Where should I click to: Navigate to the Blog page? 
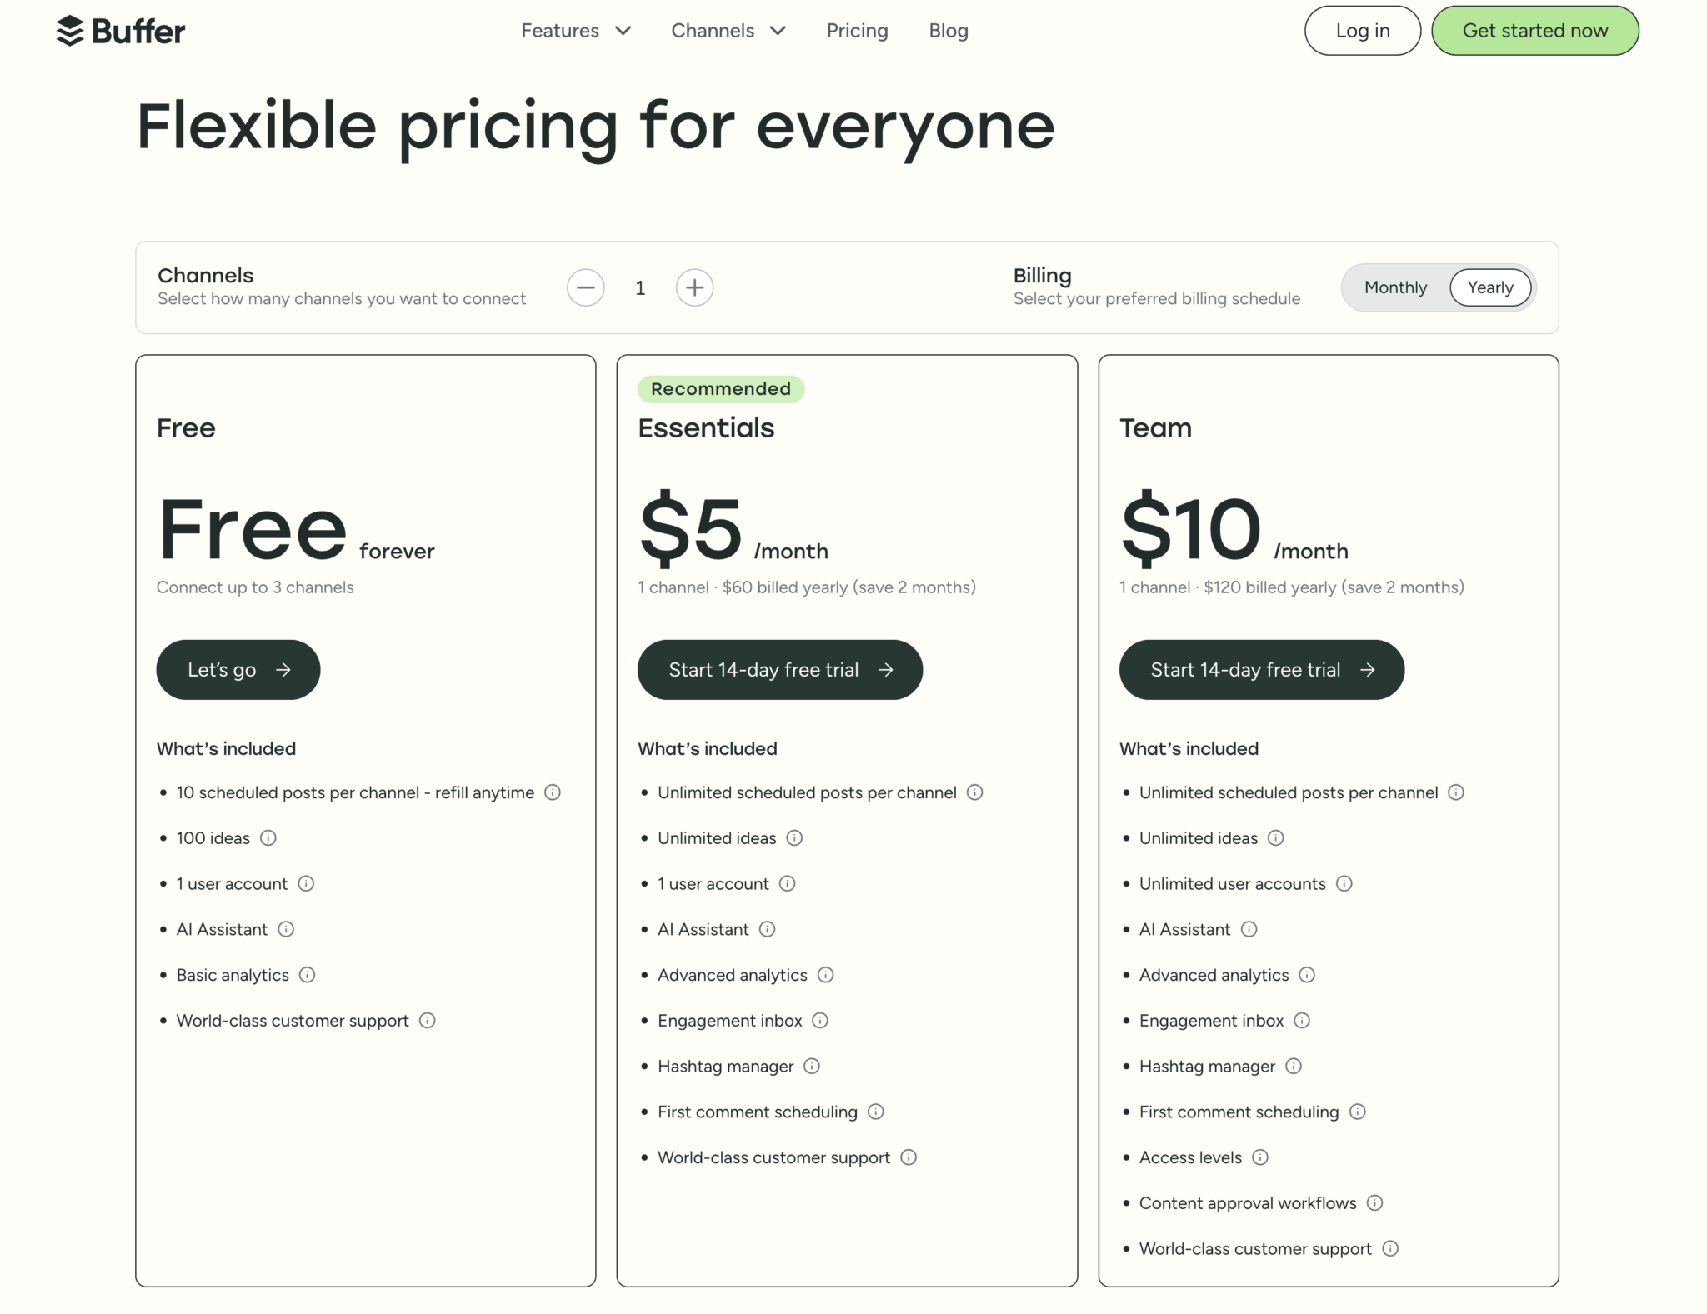(948, 31)
